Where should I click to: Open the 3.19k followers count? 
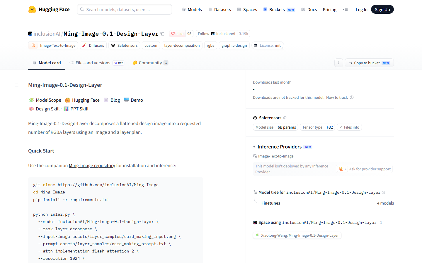pyautogui.click(x=244, y=34)
